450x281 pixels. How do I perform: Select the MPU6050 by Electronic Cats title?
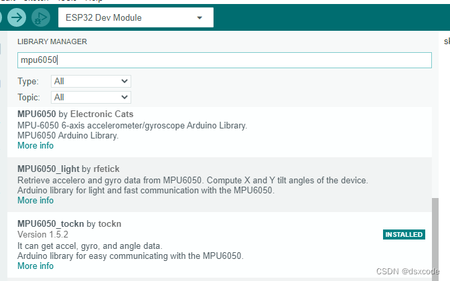[75, 114]
